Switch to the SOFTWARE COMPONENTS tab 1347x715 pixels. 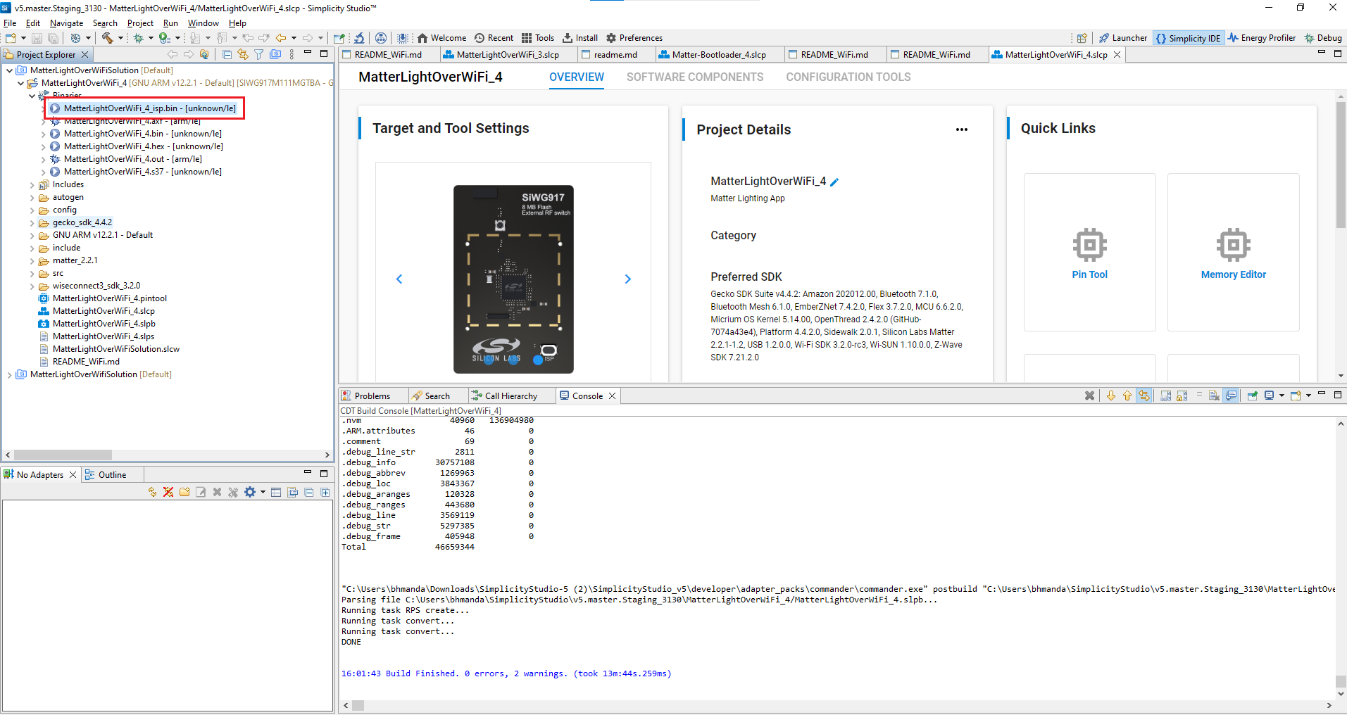tap(695, 77)
